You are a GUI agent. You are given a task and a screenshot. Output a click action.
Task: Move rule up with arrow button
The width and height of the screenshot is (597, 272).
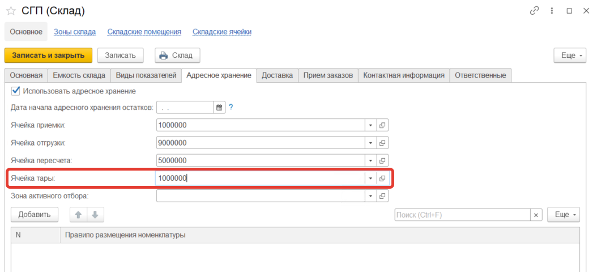click(x=78, y=215)
